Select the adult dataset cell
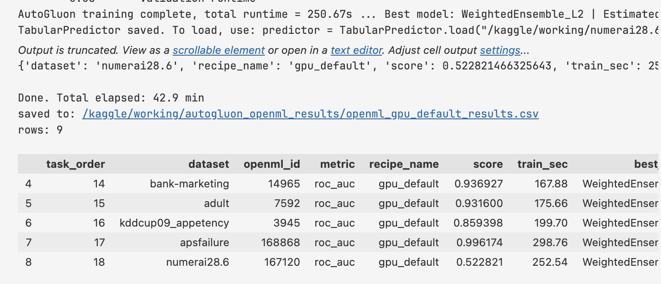Viewport: 661px width, 284px height. coord(216,203)
